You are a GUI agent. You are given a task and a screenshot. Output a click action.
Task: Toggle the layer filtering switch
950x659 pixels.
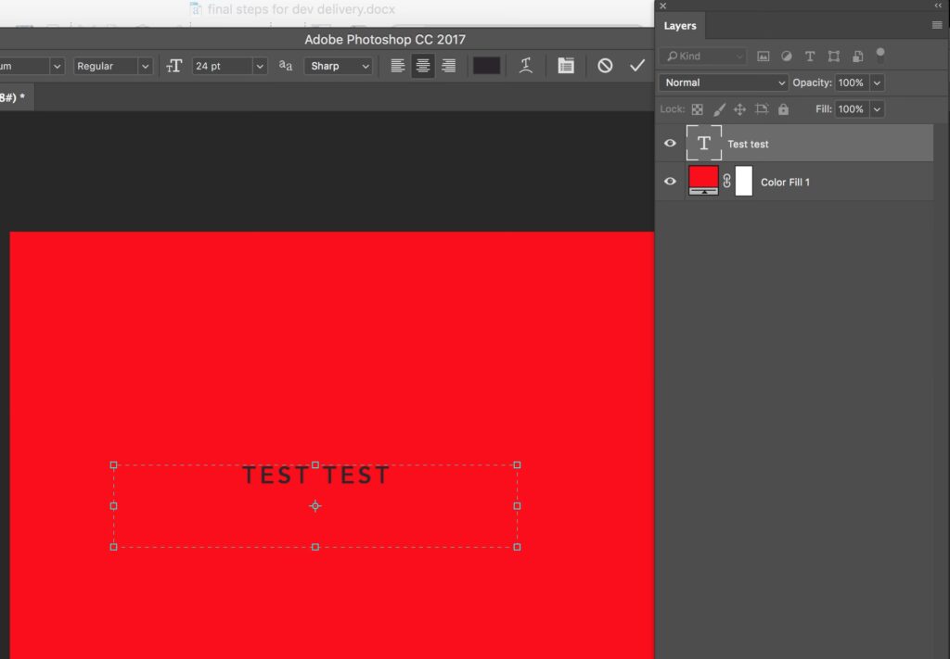(x=880, y=55)
